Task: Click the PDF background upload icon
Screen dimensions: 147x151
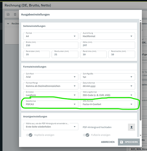Action: (132, 127)
